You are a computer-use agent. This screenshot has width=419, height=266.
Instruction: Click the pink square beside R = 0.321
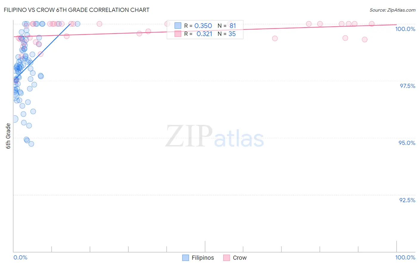point(178,34)
